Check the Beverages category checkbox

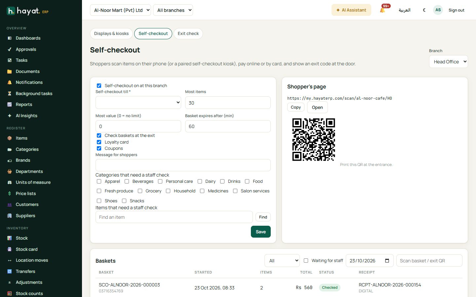tap(127, 181)
